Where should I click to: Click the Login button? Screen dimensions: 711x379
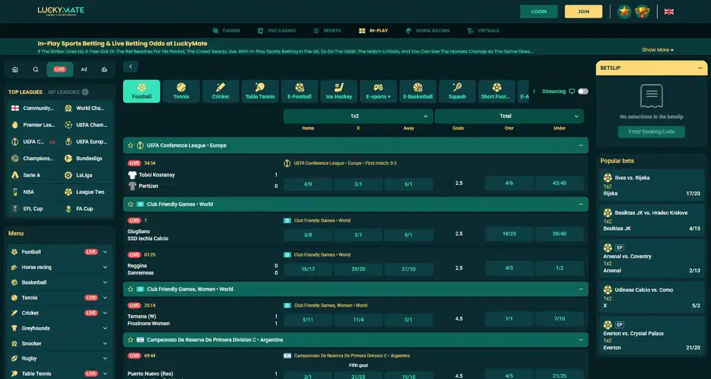coord(539,12)
